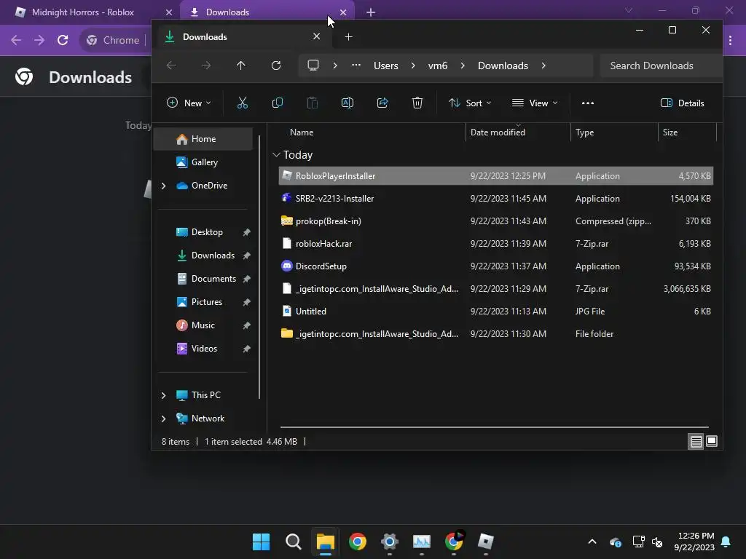Toggle the Details pane button
The width and height of the screenshot is (746, 559).
[683, 103]
